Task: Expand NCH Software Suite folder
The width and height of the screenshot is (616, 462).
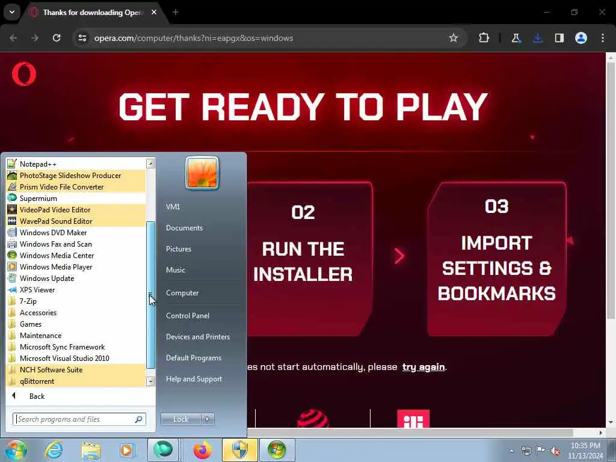Action: (76, 369)
